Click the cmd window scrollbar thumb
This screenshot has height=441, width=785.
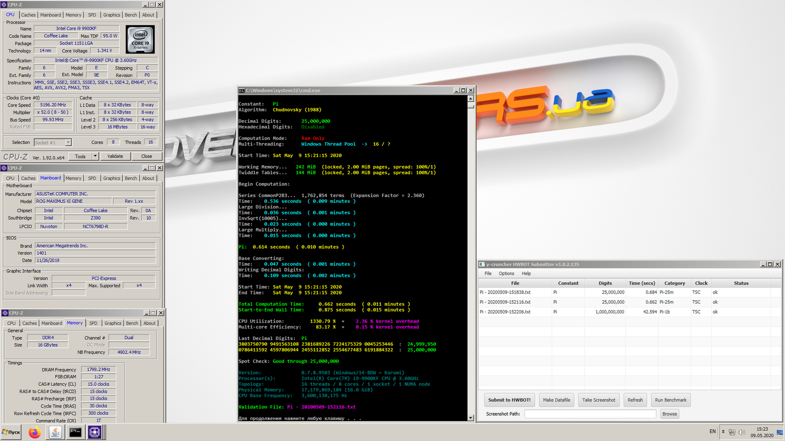coord(471,106)
